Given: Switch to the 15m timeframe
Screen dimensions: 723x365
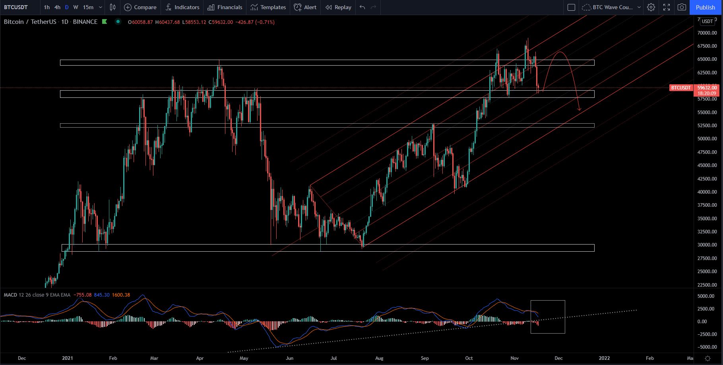Looking at the screenshot, I should coord(88,7).
